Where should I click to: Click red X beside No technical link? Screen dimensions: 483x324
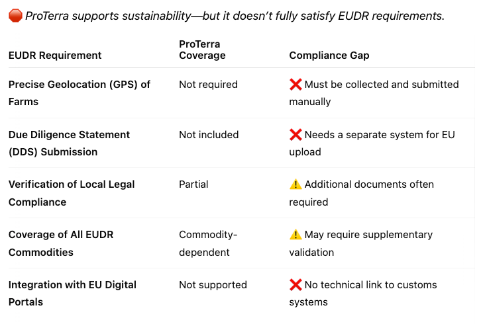(295, 284)
